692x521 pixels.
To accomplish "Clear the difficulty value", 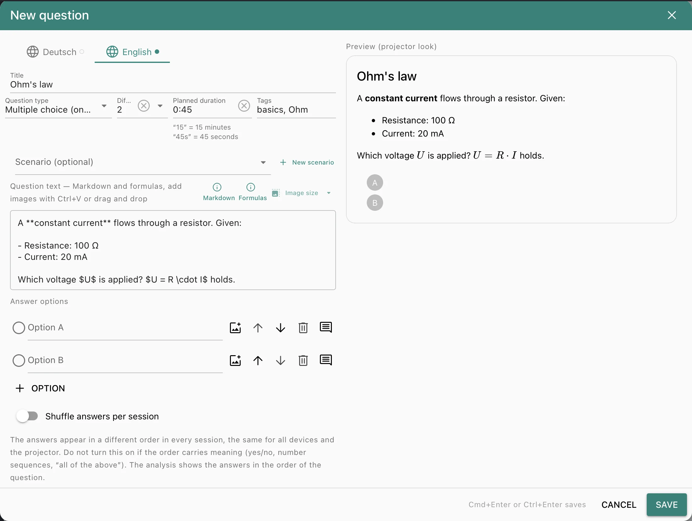I will 144,106.
